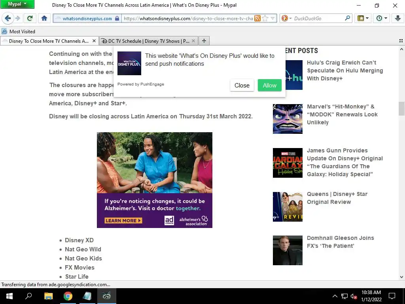This screenshot has height=304, width=405.
Task: Click the Forward navigation arrow
Action: tap(18, 18)
